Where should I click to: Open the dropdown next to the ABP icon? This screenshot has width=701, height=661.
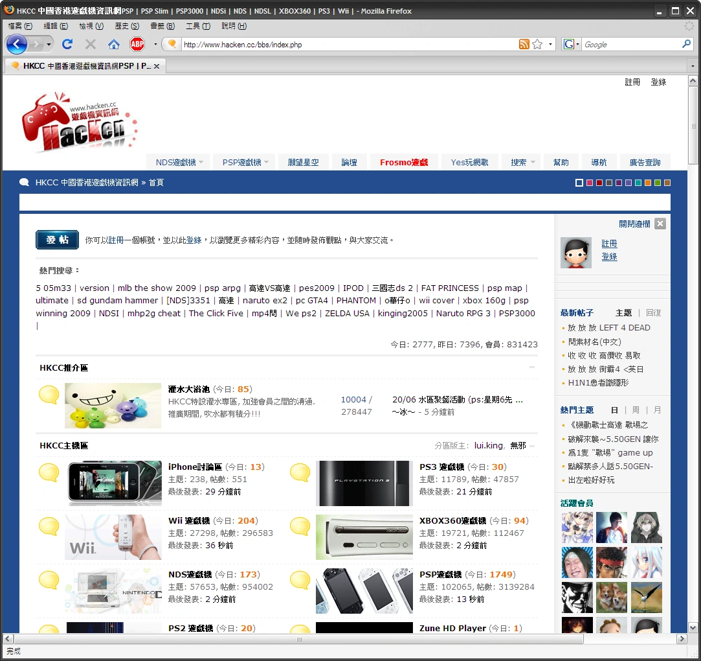tap(155, 44)
